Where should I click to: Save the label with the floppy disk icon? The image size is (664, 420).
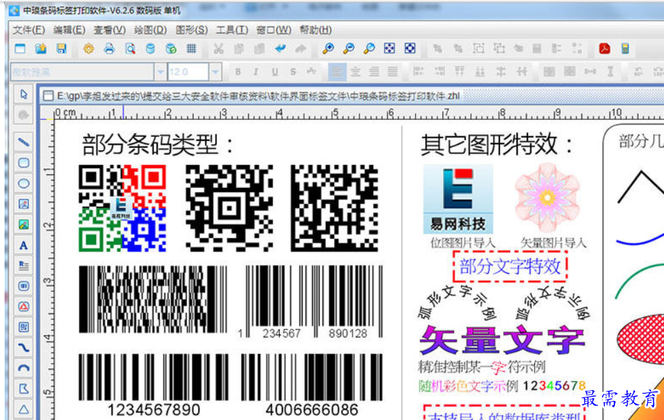[61, 49]
